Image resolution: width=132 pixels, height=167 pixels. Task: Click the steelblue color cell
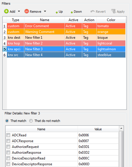(111, 55)
